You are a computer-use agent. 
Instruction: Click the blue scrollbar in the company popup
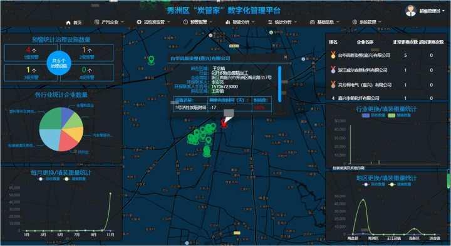(279, 84)
